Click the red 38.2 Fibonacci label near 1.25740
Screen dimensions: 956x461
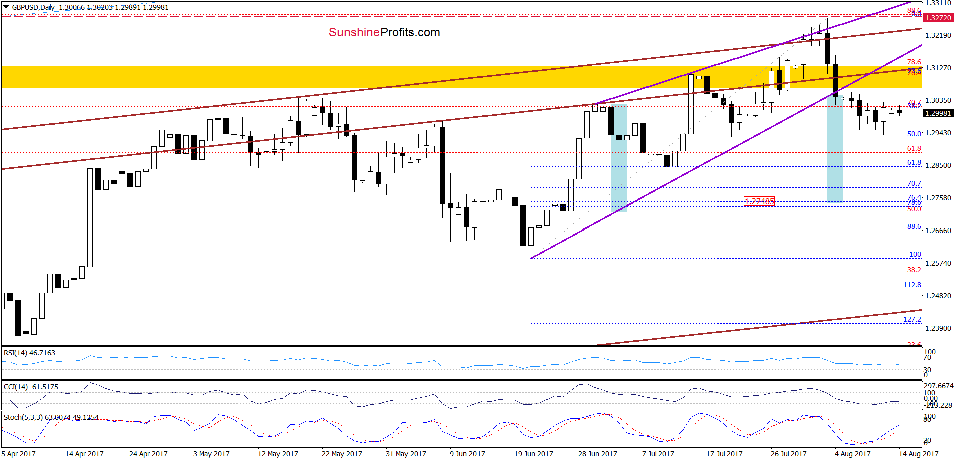(914, 270)
